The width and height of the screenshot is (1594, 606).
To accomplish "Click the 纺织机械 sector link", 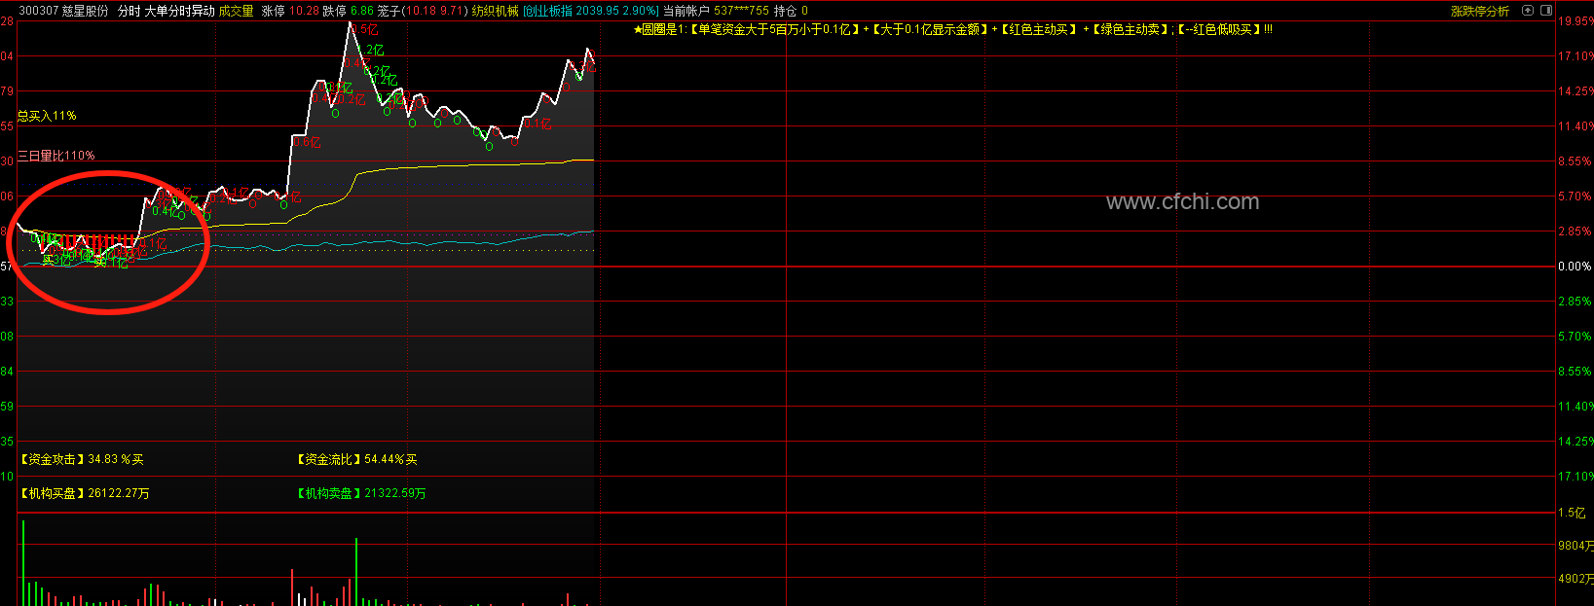I will pyautogui.click(x=496, y=12).
